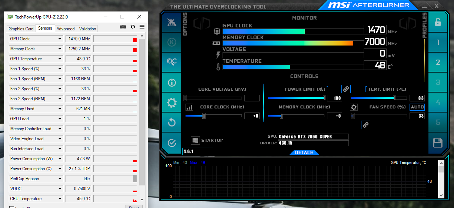Load Afterburner profile 1
Screen dimensions: 454x208
[438, 42]
